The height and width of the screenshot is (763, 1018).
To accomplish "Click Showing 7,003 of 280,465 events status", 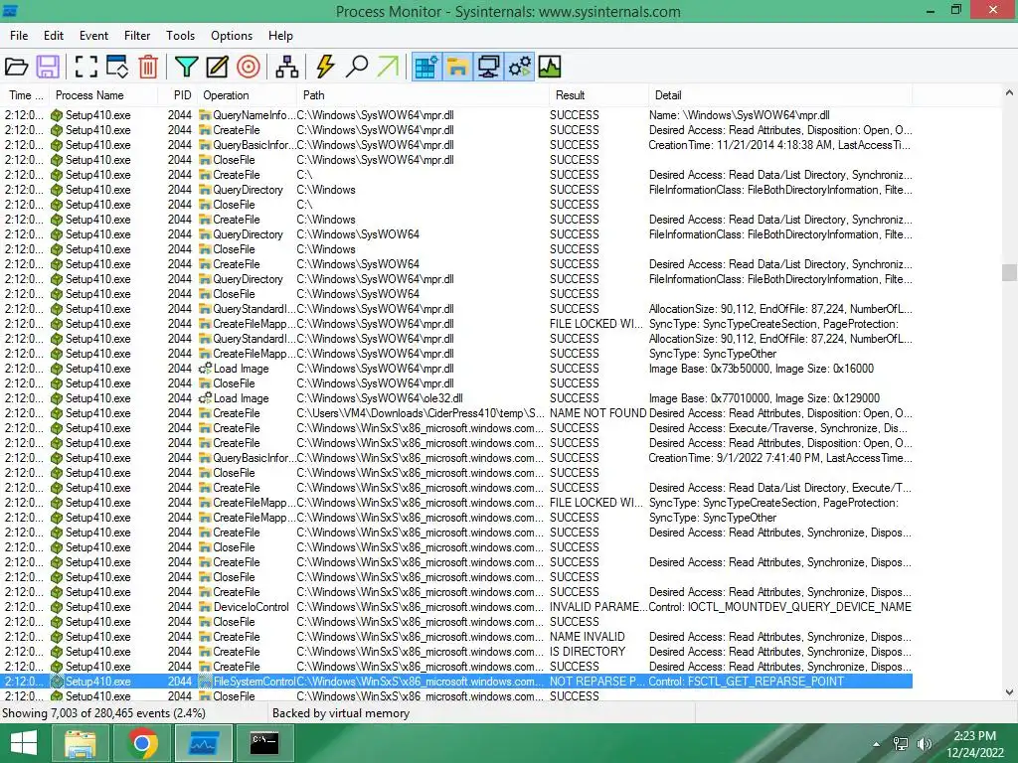I will [103, 713].
